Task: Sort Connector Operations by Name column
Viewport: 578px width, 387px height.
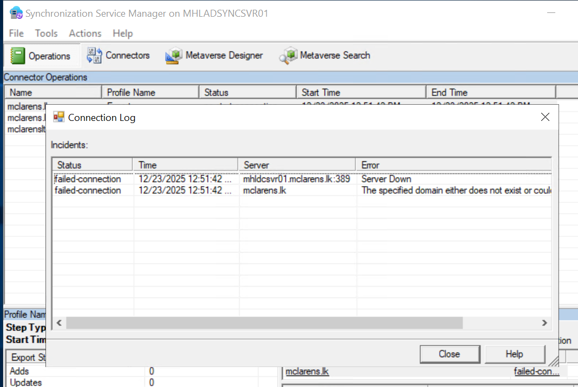Action: (x=53, y=92)
